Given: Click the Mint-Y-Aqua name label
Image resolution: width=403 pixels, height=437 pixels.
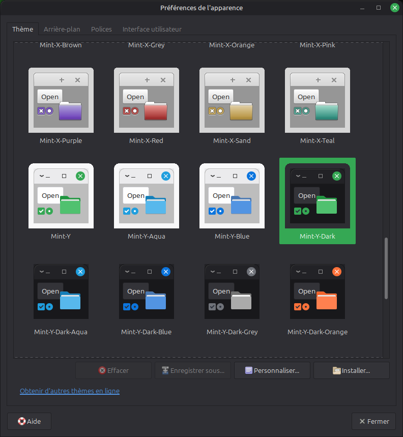Looking at the screenshot, I should [x=147, y=237].
